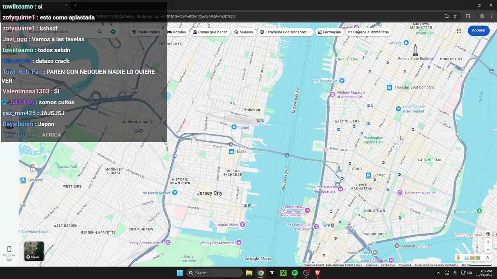This screenshot has width=497, height=279.
Task: Select the Macy's shopping pin
Action: point(406,43)
